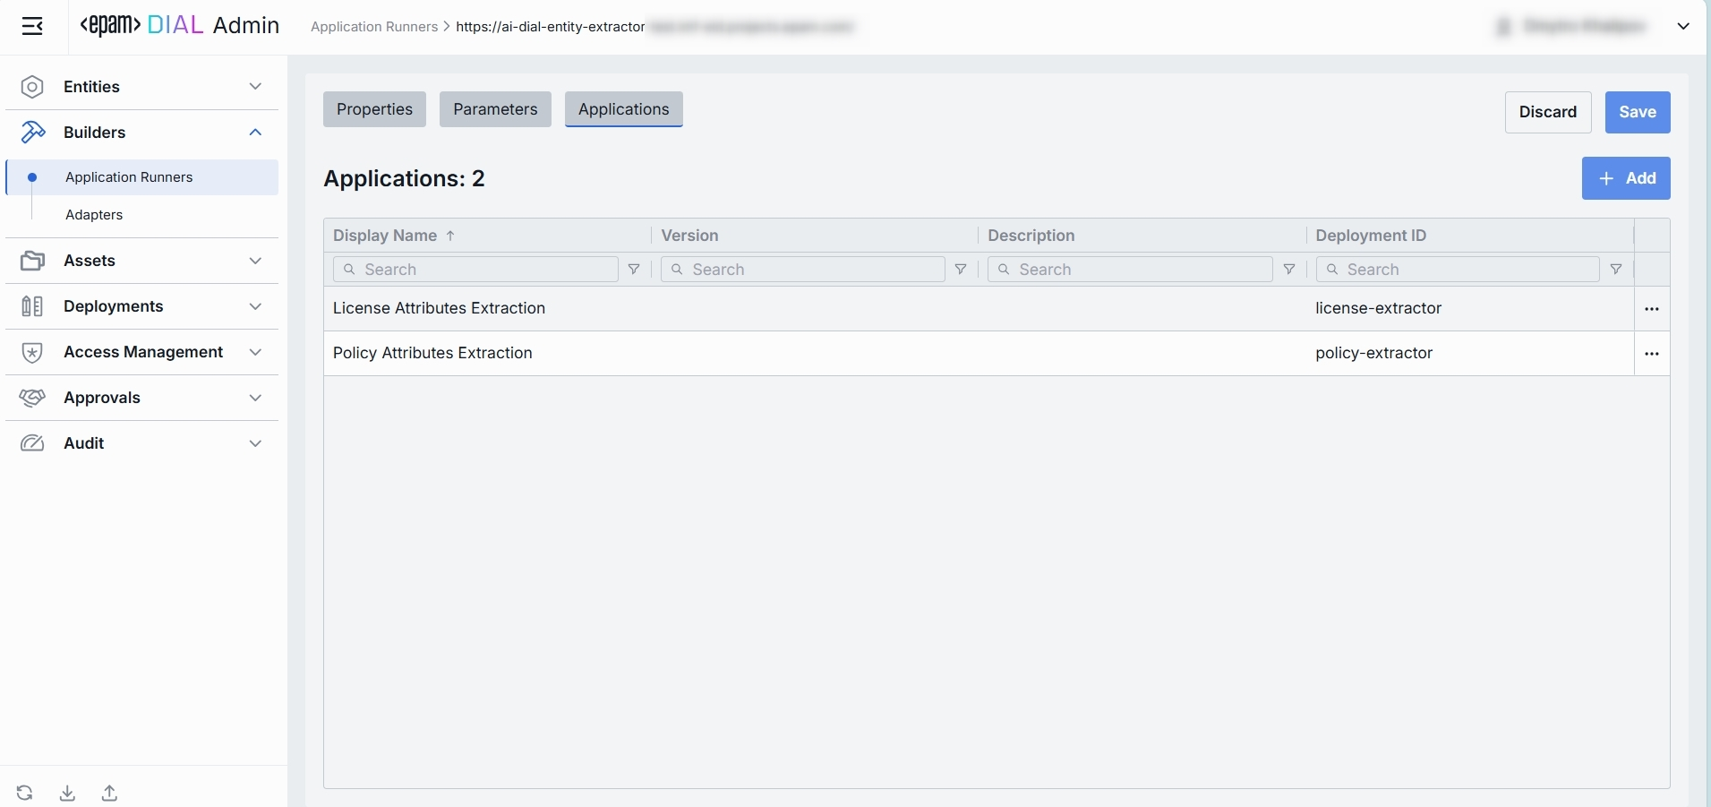The width and height of the screenshot is (1711, 807).
Task: Open filter for Version column
Action: pyautogui.click(x=961, y=270)
